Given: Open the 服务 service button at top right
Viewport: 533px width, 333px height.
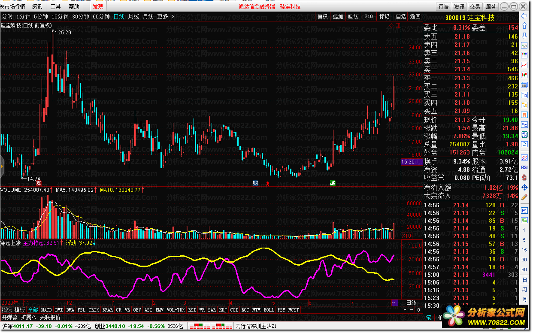Looking at the screenshot, I should pos(491,6).
